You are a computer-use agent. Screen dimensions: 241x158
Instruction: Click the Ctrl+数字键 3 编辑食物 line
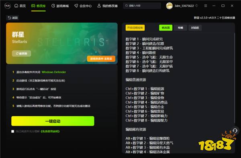[x=145, y=98]
